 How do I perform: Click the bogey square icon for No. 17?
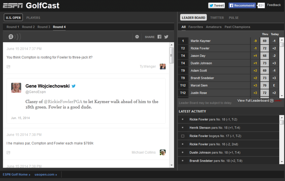tap(183, 136)
